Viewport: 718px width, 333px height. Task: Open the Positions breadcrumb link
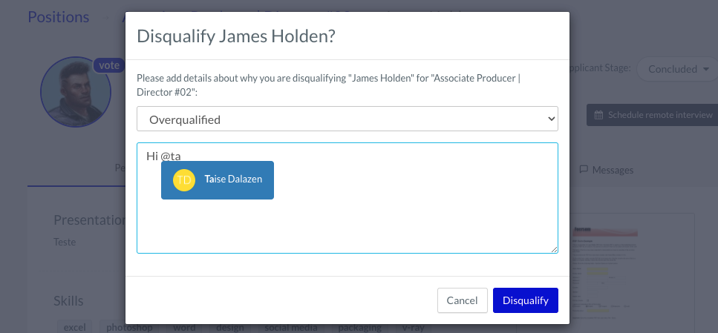click(58, 17)
